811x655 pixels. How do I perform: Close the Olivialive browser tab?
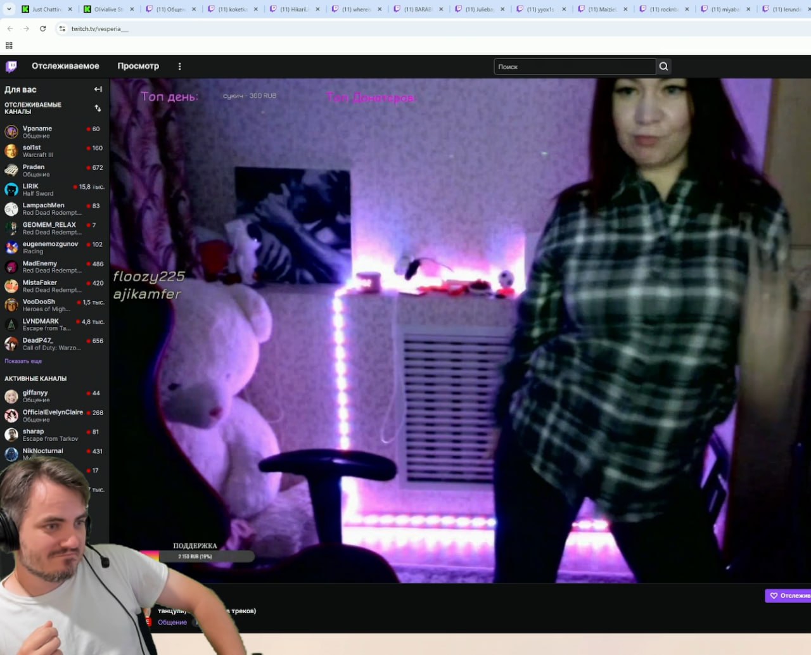coord(132,9)
